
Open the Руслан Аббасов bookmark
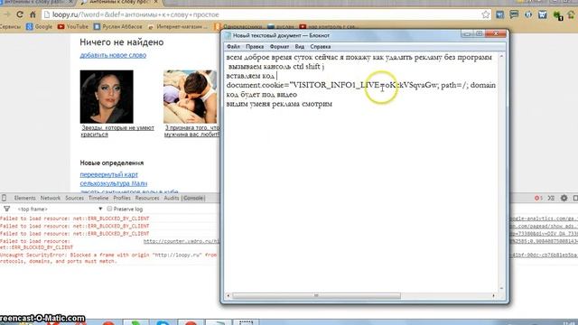(x=118, y=26)
